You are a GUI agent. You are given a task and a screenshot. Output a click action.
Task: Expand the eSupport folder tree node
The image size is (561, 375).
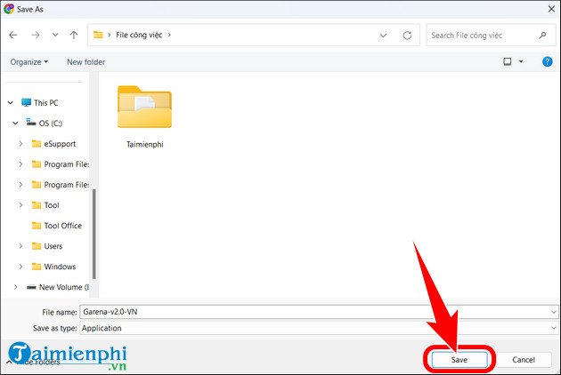[x=20, y=143]
